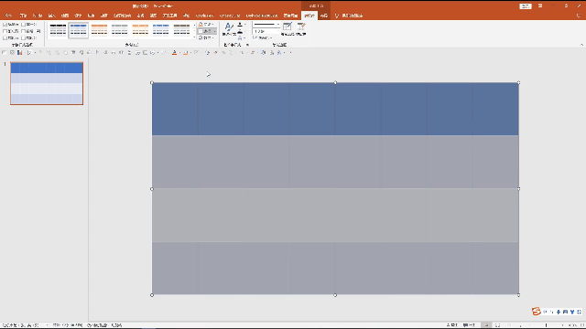Click the first header cell of the table
Viewport: 586px width, 329px height.
175,109
